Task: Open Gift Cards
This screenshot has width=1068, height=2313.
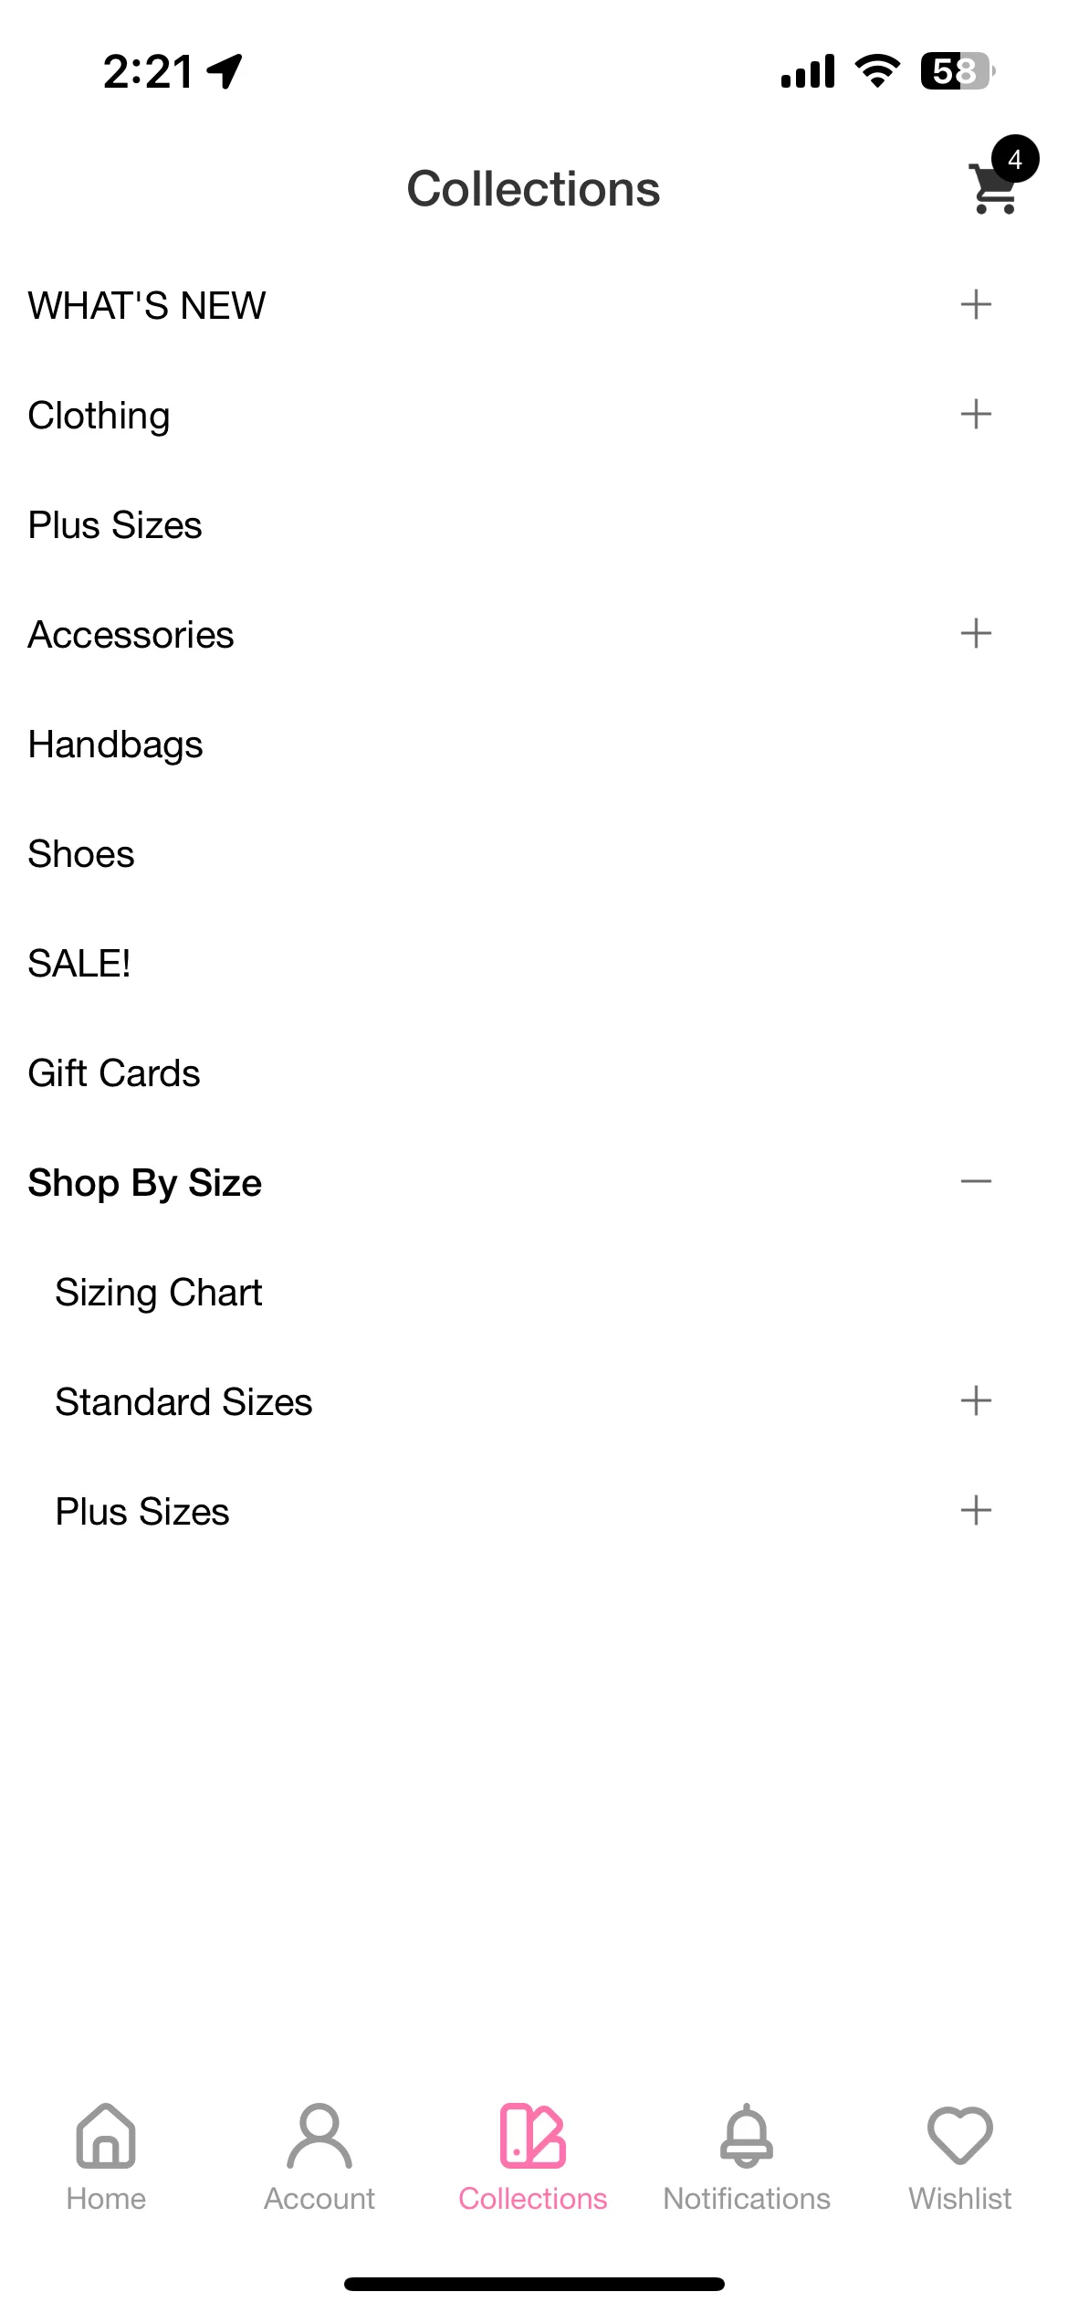Action: tap(114, 1073)
